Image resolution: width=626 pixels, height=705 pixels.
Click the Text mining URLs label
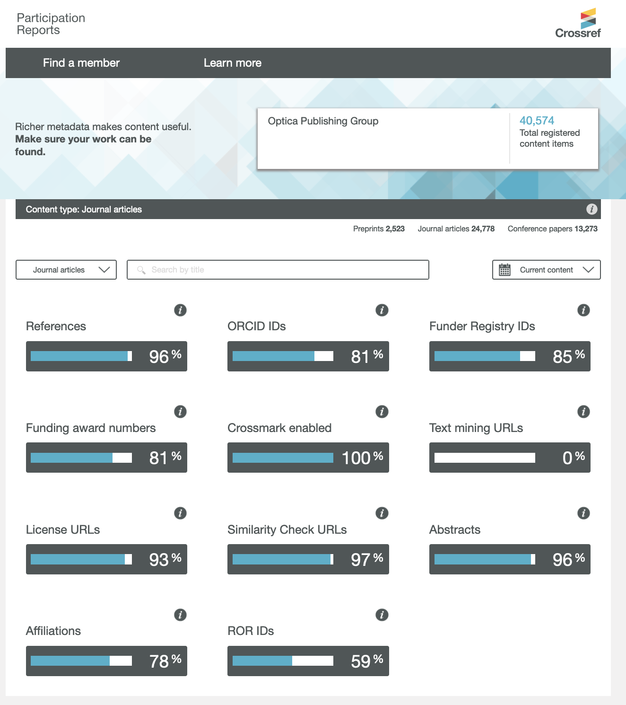(476, 428)
